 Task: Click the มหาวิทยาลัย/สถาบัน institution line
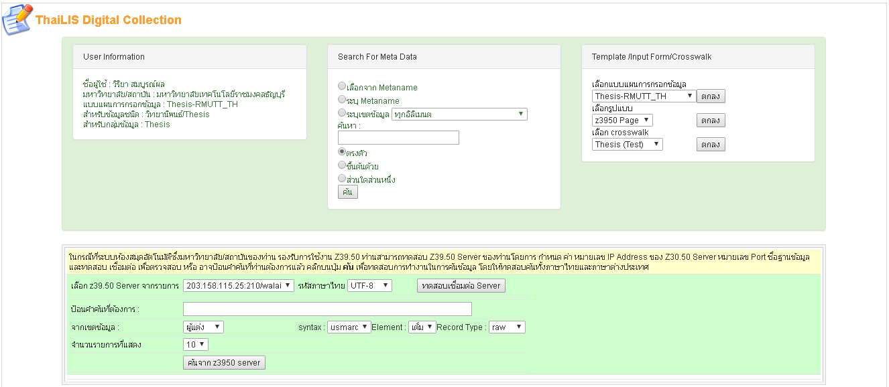click(x=184, y=94)
